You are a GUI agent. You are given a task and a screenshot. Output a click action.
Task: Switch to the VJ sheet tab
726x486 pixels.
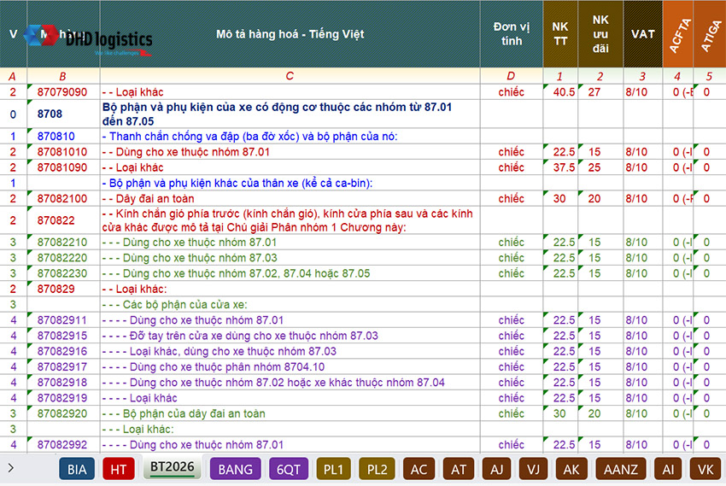(x=533, y=469)
